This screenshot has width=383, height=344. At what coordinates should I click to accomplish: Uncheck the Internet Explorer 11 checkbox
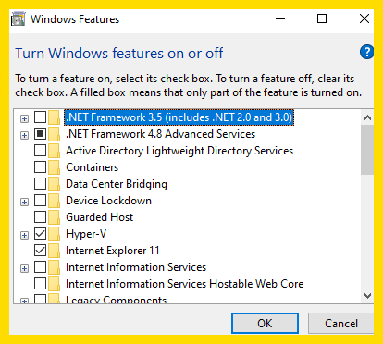click(x=40, y=251)
